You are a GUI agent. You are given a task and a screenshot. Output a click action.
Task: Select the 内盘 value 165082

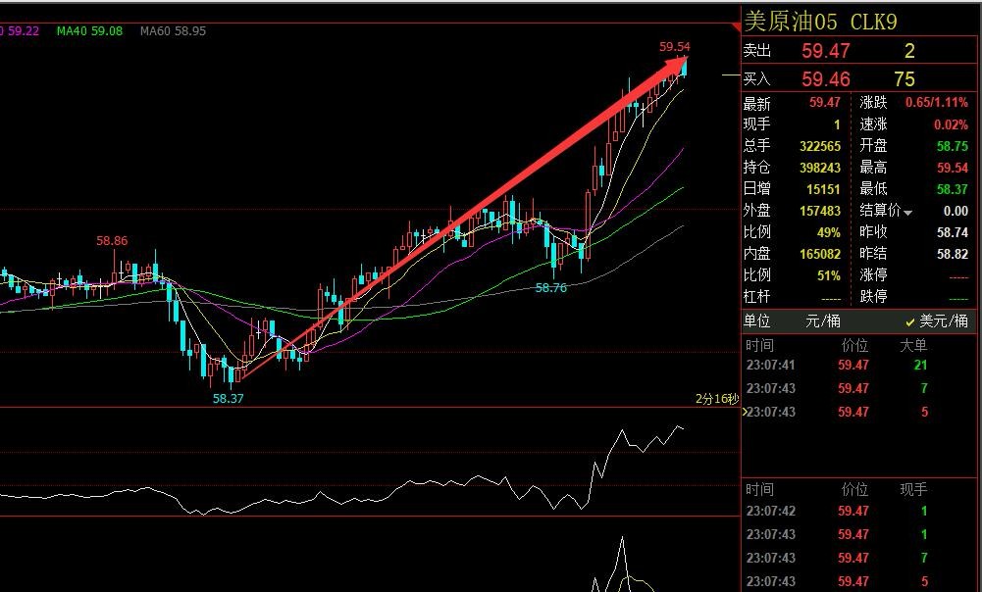point(820,254)
